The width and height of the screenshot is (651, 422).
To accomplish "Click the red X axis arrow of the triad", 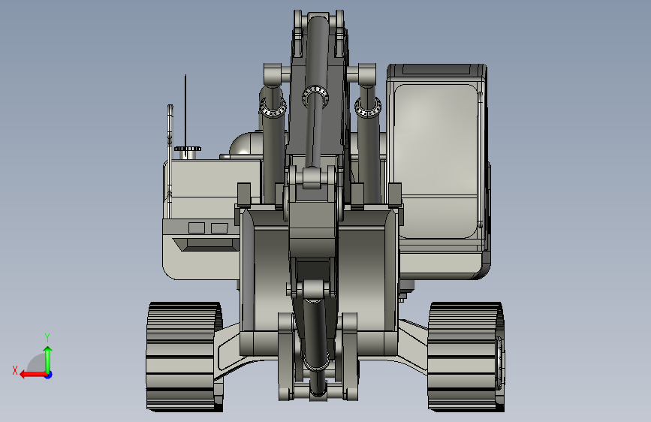I will pyautogui.click(x=32, y=375).
